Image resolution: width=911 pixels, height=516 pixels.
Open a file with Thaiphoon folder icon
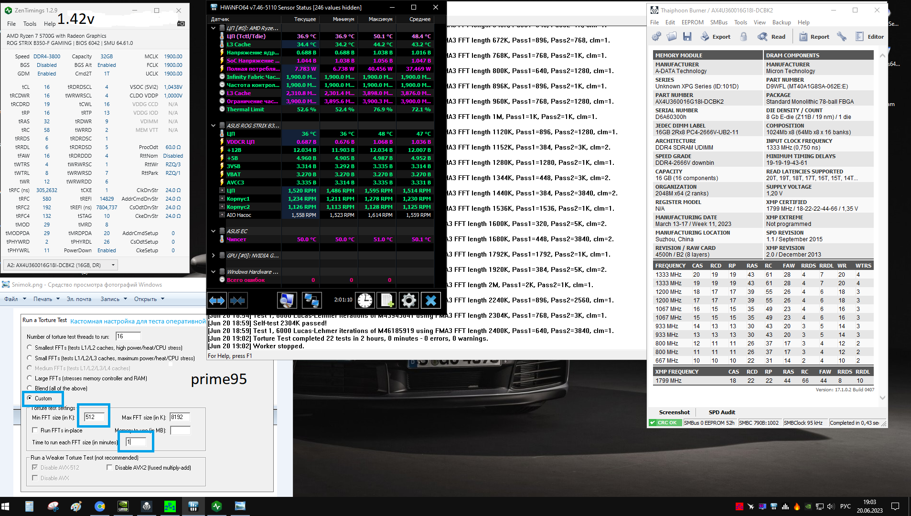click(672, 37)
